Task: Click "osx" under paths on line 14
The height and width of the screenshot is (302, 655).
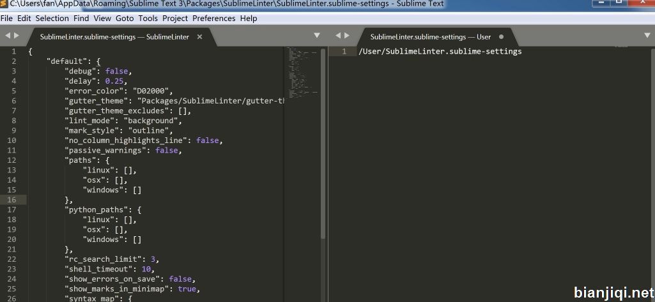Action: (94, 180)
